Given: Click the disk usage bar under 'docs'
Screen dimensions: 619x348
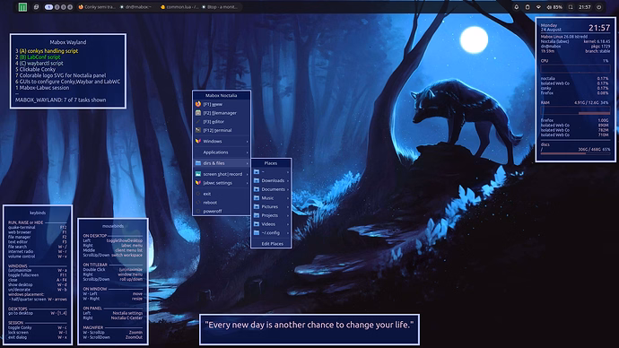Looking at the screenshot, I should pyautogui.click(x=575, y=153).
